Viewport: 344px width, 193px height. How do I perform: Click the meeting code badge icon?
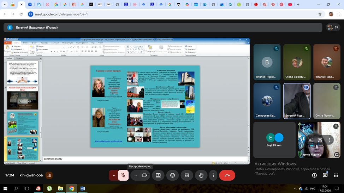click(49, 175)
